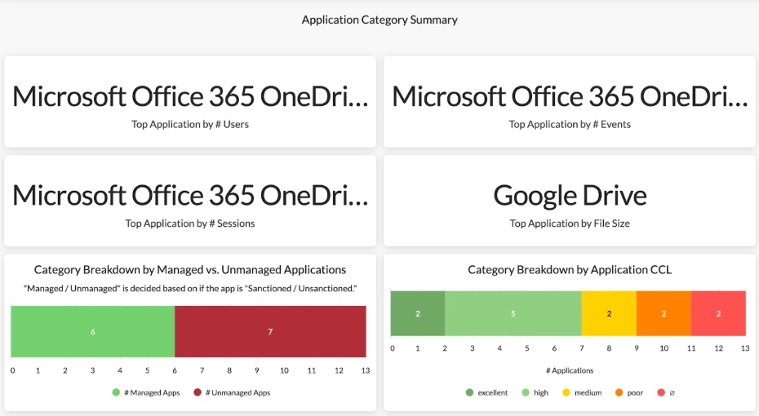Click the 'poor' legend label
Image resolution: width=759 pixels, height=416 pixels.
tap(635, 393)
